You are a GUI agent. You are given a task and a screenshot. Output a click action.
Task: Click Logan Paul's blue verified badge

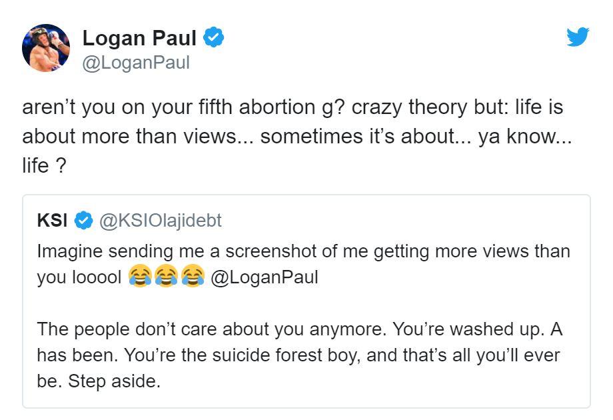click(213, 38)
